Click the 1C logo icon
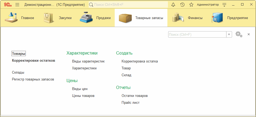The width and height of the screenshot is (256, 117). pyautogui.click(x=8, y=4)
